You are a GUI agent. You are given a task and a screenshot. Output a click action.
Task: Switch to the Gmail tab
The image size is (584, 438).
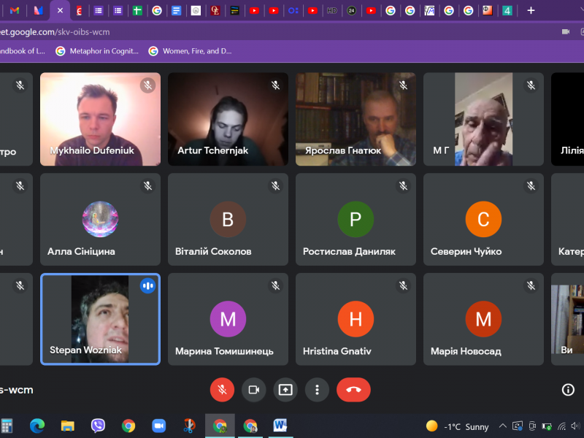(15, 10)
